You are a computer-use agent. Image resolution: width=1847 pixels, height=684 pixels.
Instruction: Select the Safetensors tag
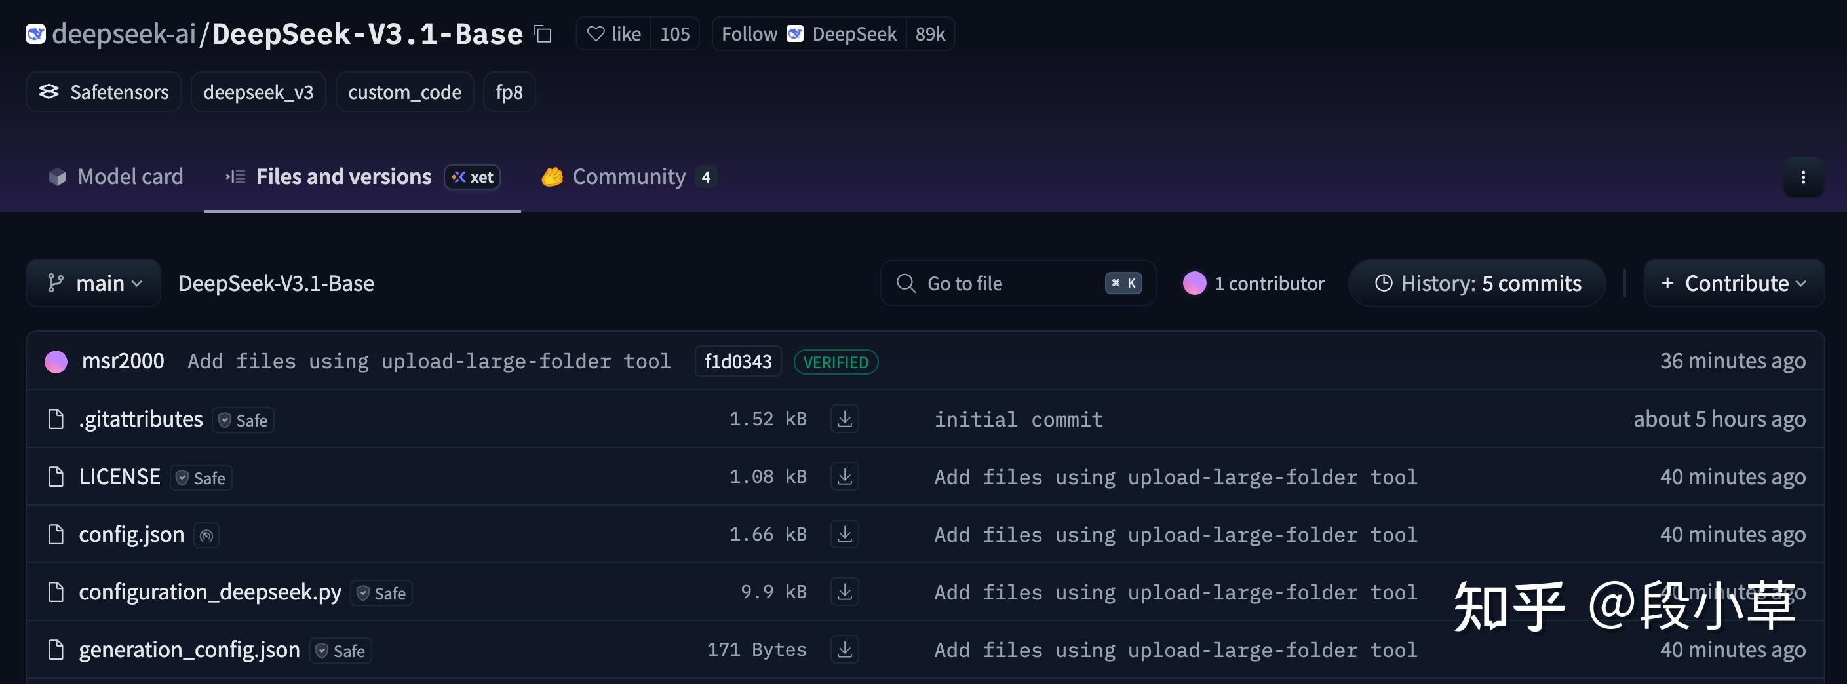tap(104, 92)
